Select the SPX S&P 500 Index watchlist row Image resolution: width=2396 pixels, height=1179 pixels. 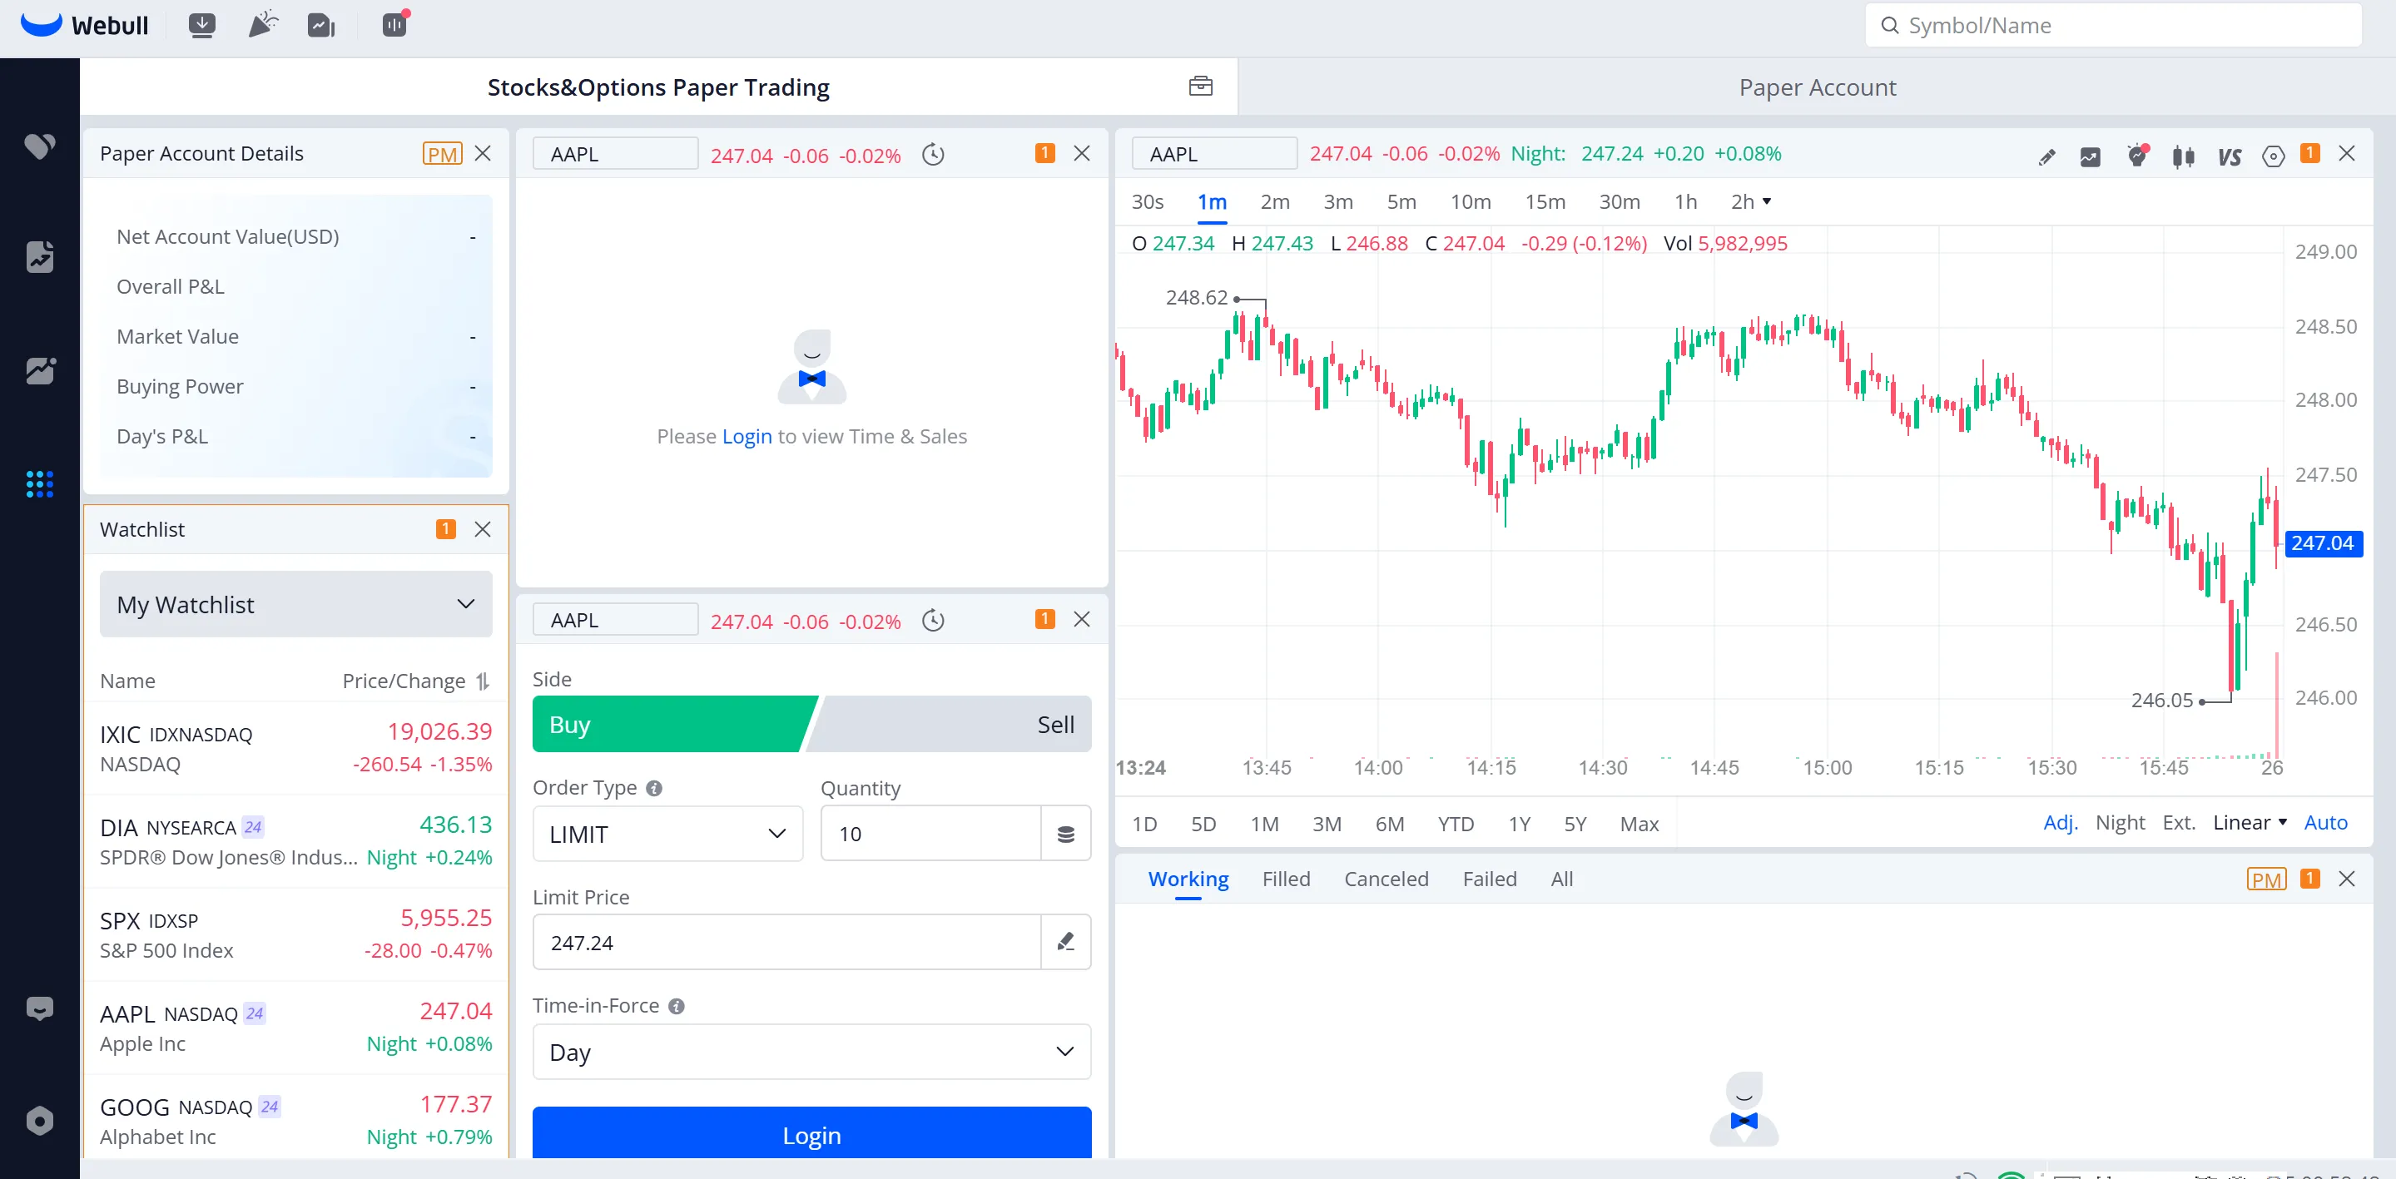pyautogui.click(x=295, y=934)
